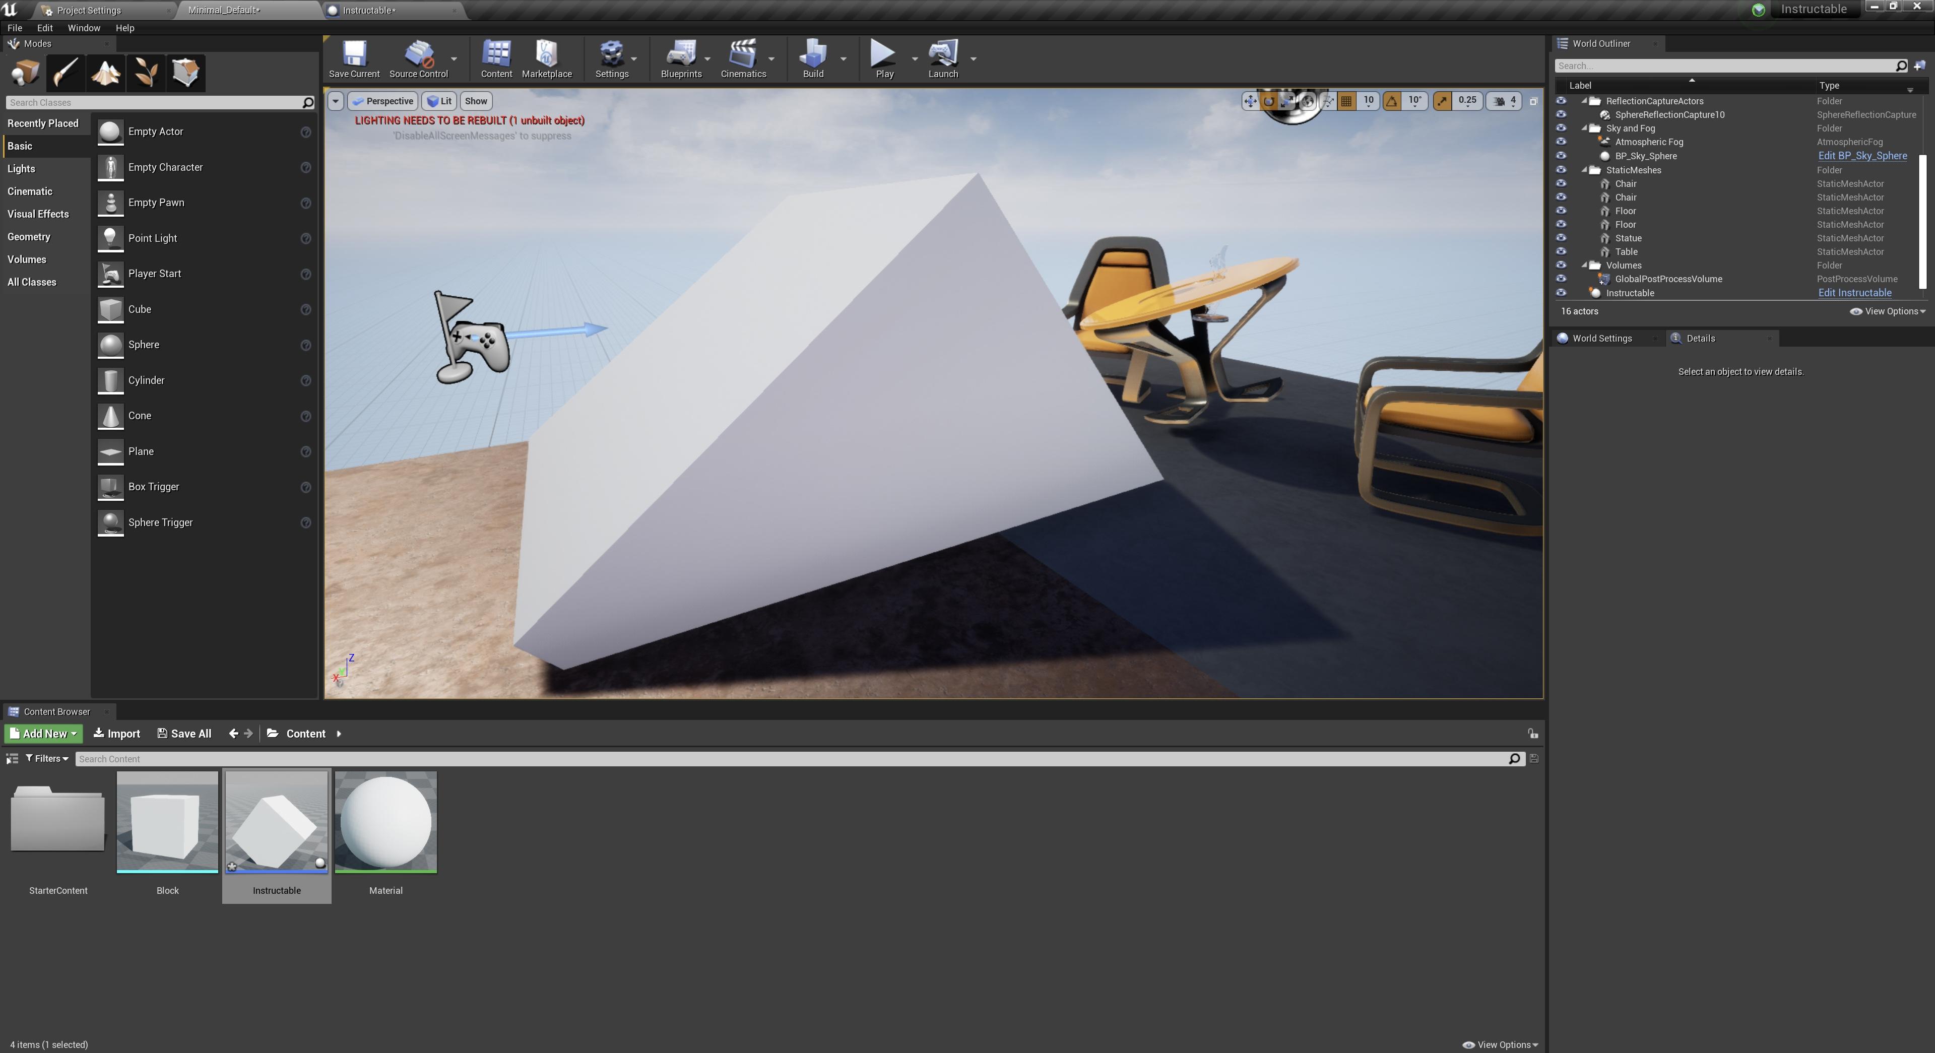Toggle visibility of GlobalPostProcessVolume
This screenshot has height=1053, width=1935.
point(1561,279)
